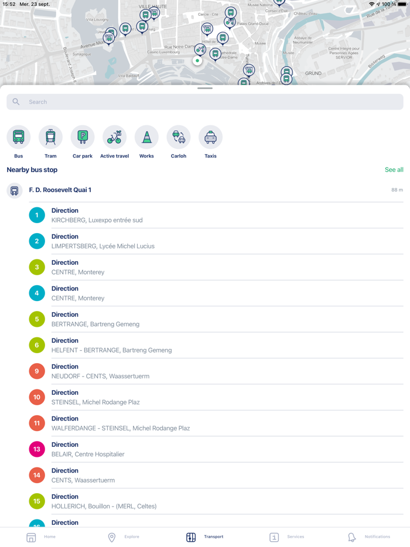The width and height of the screenshot is (410, 547).
Task: Open direction STEINSEL, Michel Rodange Plaz
Action: (216, 397)
